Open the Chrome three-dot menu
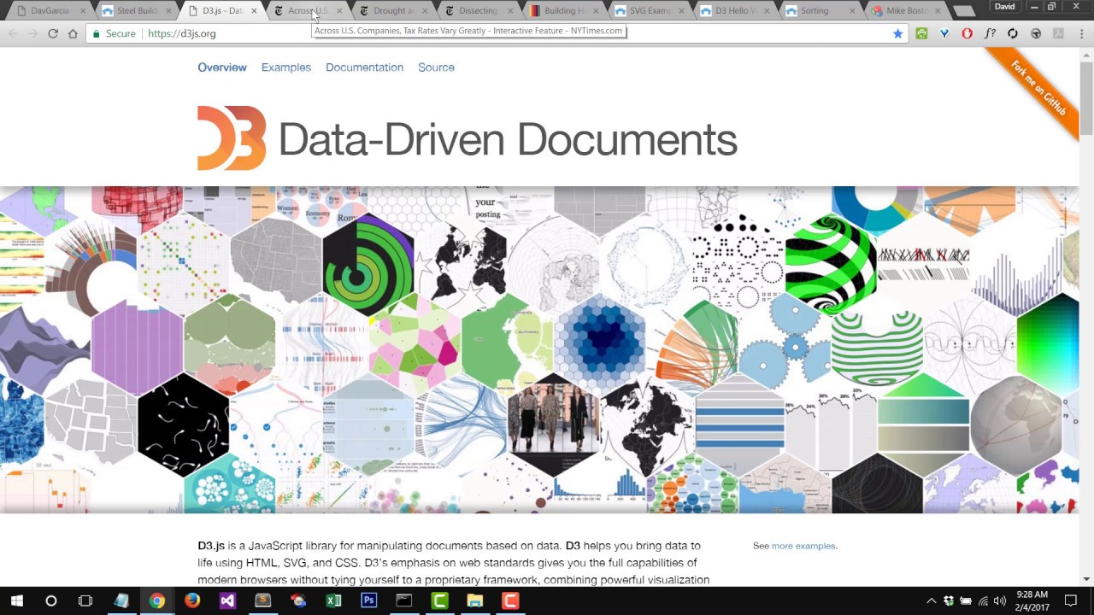 pos(1080,33)
